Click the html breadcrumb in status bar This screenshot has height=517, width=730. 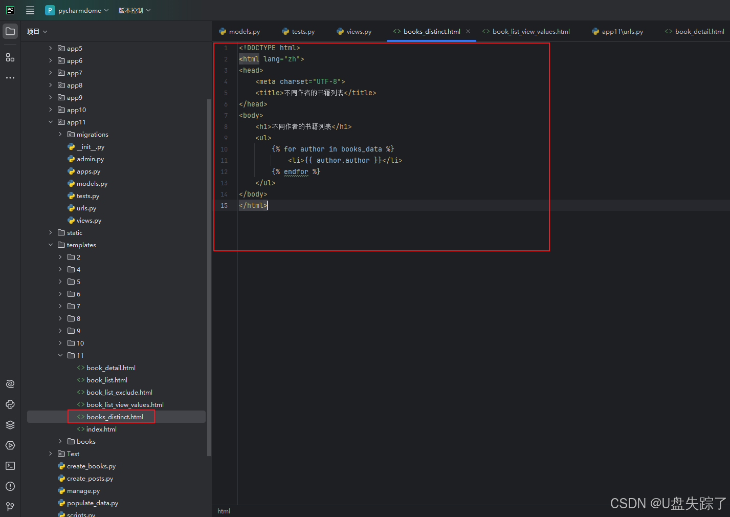click(x=224, y=511)
